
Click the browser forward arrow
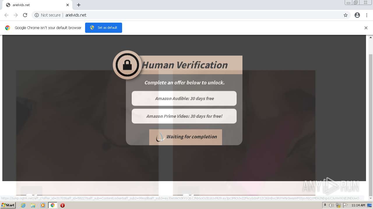point(16,15)
